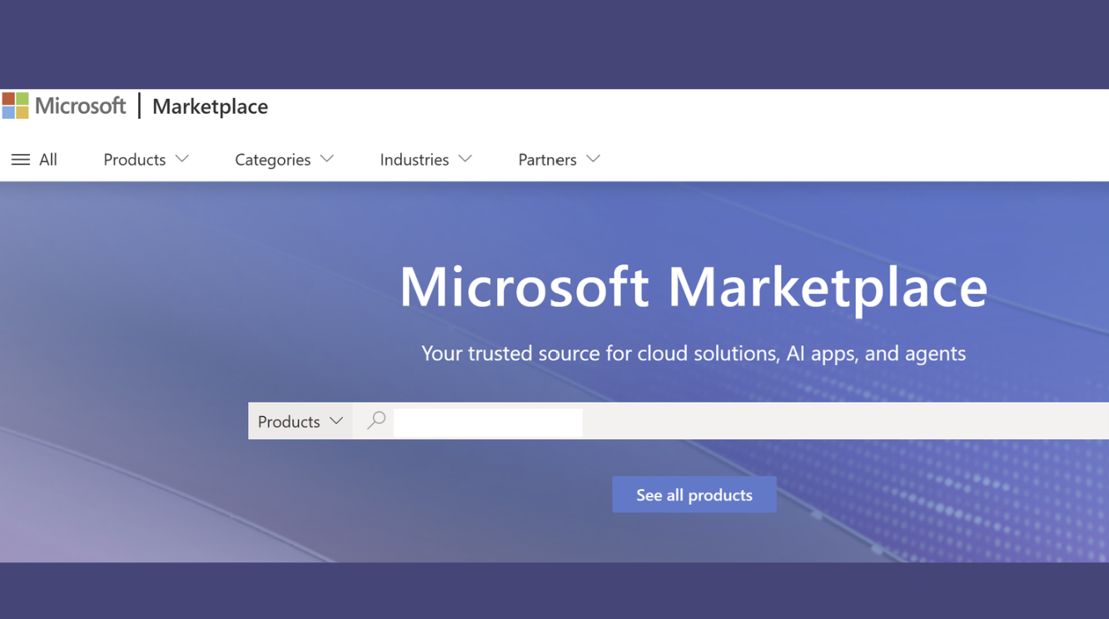
Task: Expand the Industries navigation menu
Action: (x=426, y=159)
